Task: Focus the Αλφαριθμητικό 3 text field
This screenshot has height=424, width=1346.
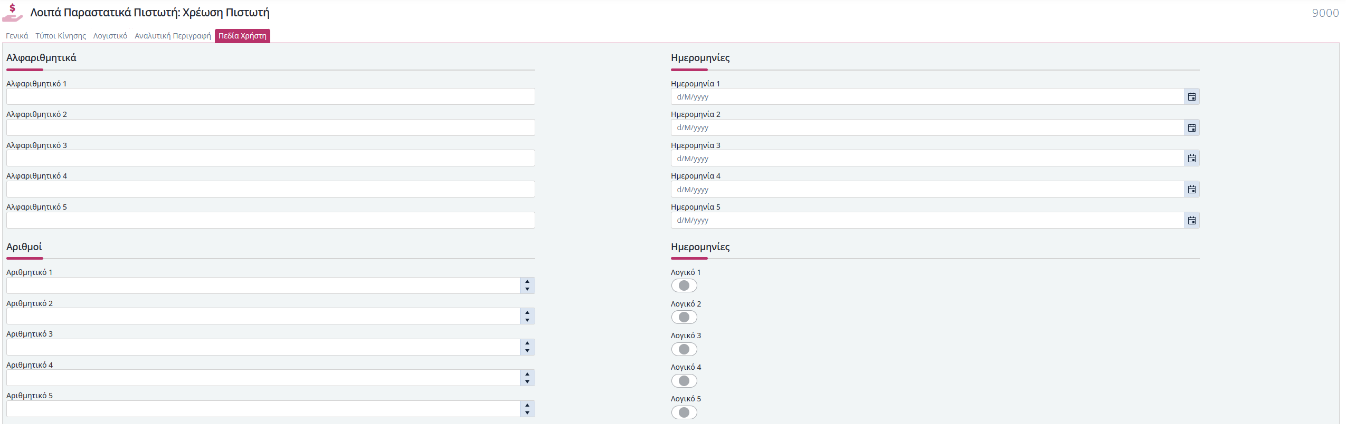Action: 271,158
